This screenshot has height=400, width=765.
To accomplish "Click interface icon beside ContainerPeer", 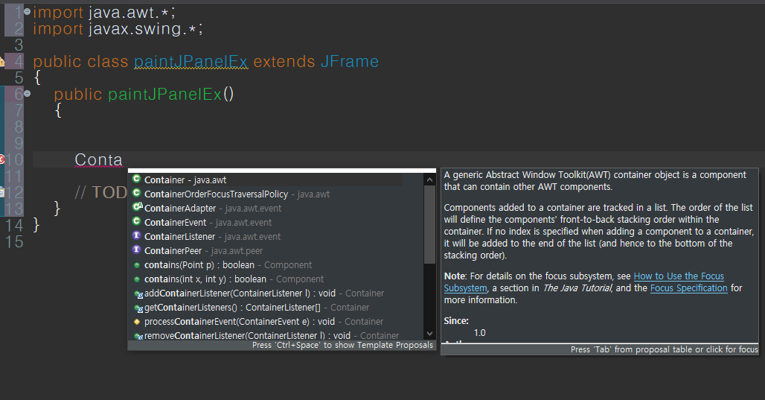I will pyautogui.click(x=137, y=250).
